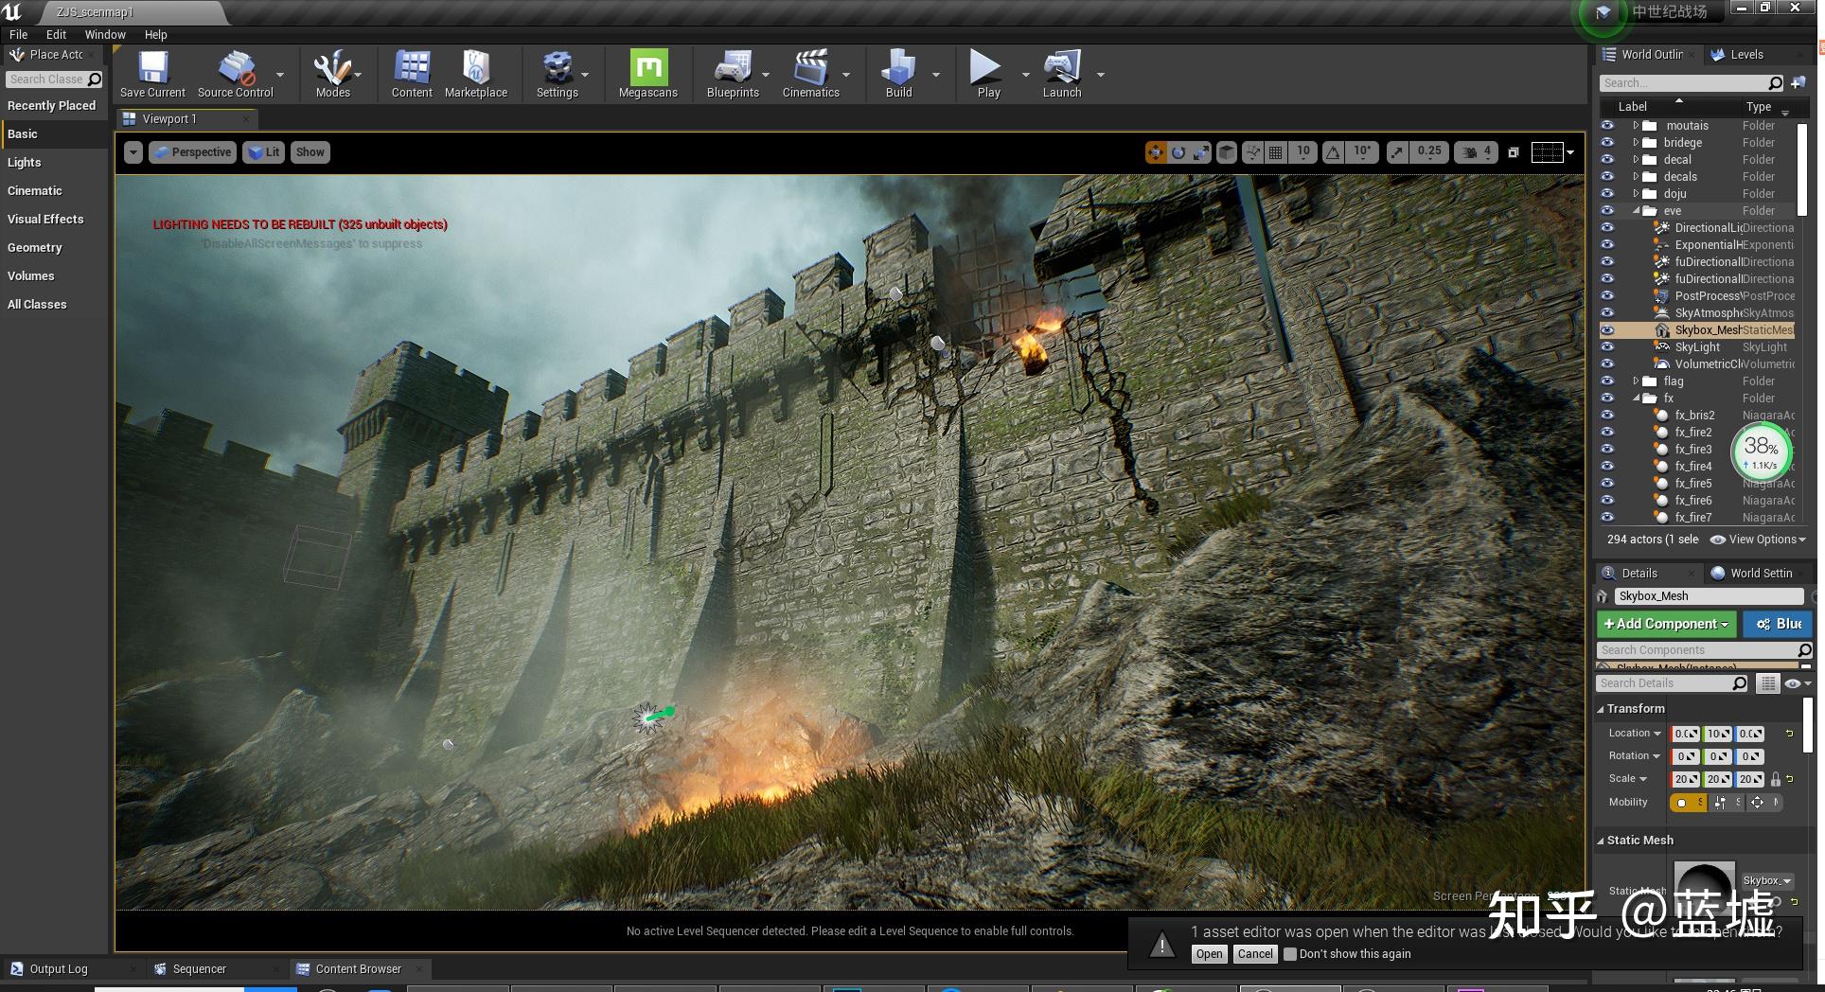This screenshot has width=1825, height=992.
Task: Select the translate gizmo mode in viewport
Action: point(1156,152)
